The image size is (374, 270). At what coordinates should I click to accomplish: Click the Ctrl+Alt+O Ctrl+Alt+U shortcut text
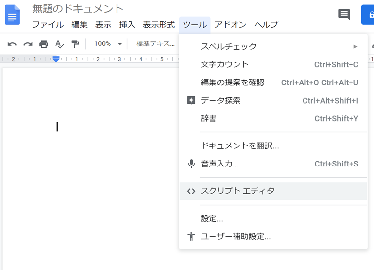pyautogui.click(x=320, y=83)
